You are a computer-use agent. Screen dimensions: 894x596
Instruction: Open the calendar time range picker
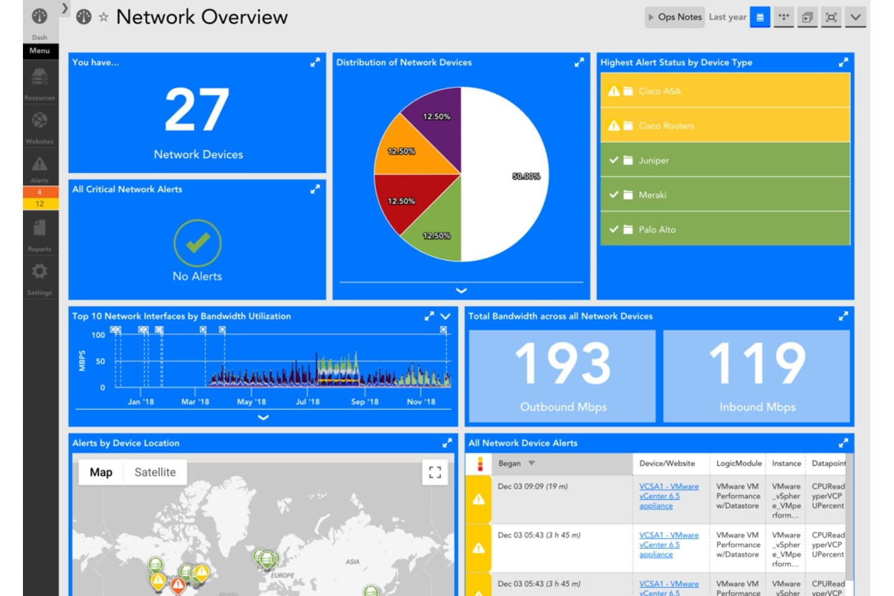[760, 18]
